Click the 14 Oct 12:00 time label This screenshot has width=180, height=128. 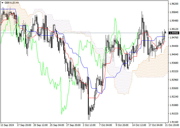pyautogui.click(x=139, y=125)
